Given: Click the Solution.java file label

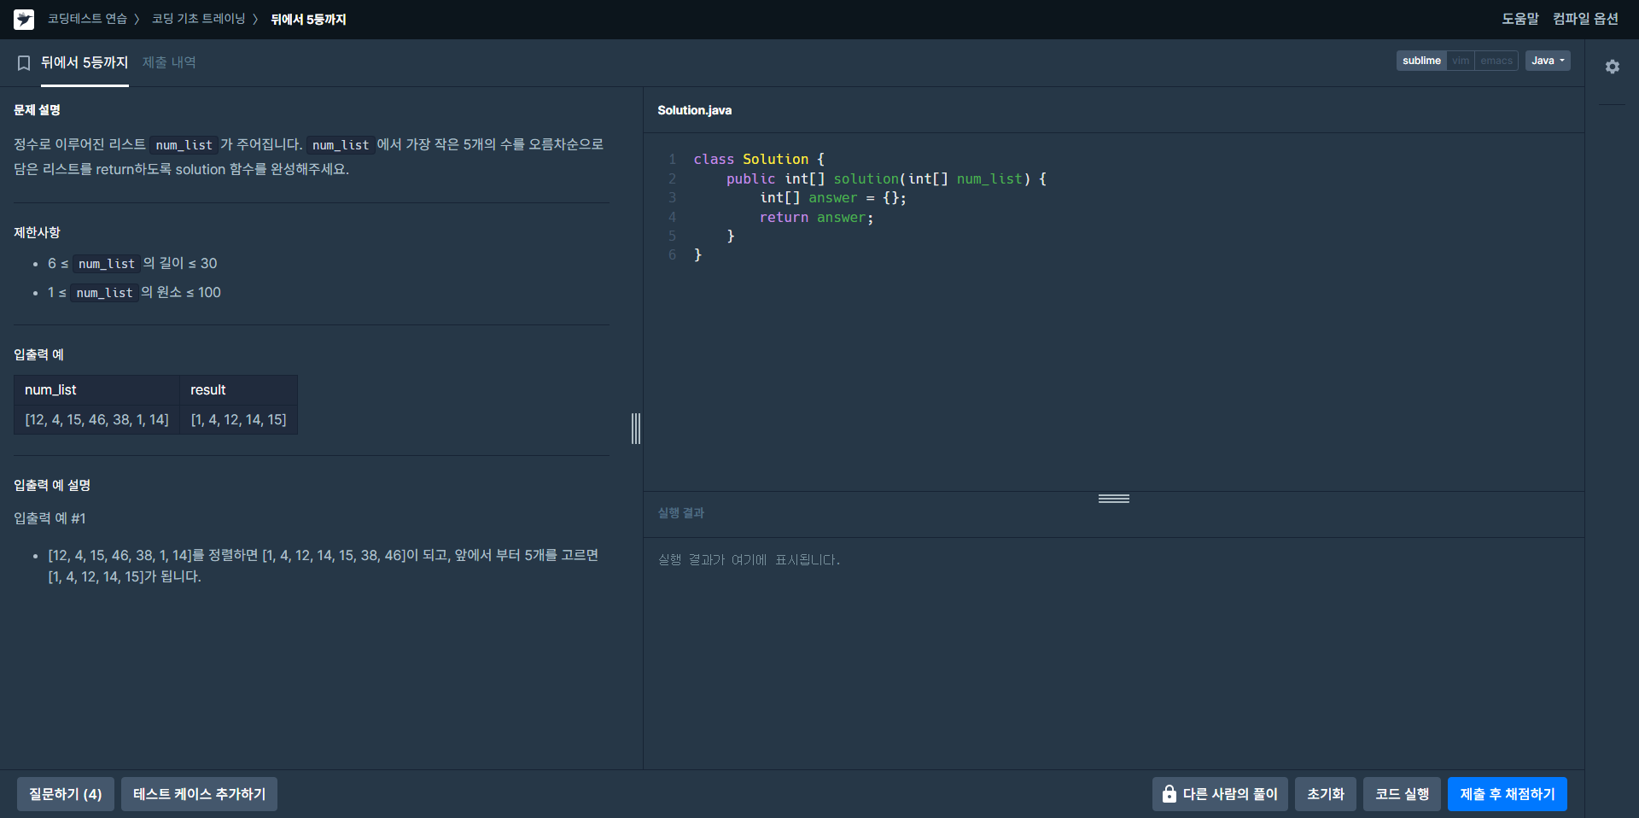Looking at the screenshot, I should 694,110.
